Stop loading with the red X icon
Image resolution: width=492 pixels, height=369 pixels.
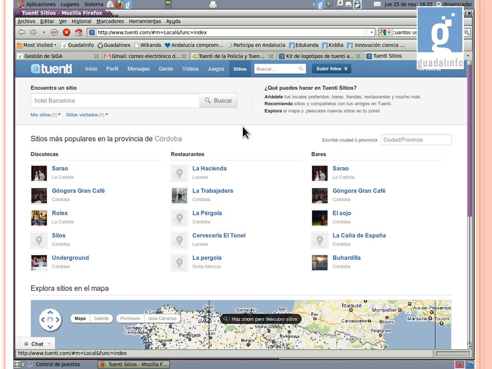click(x=66, y=32)
